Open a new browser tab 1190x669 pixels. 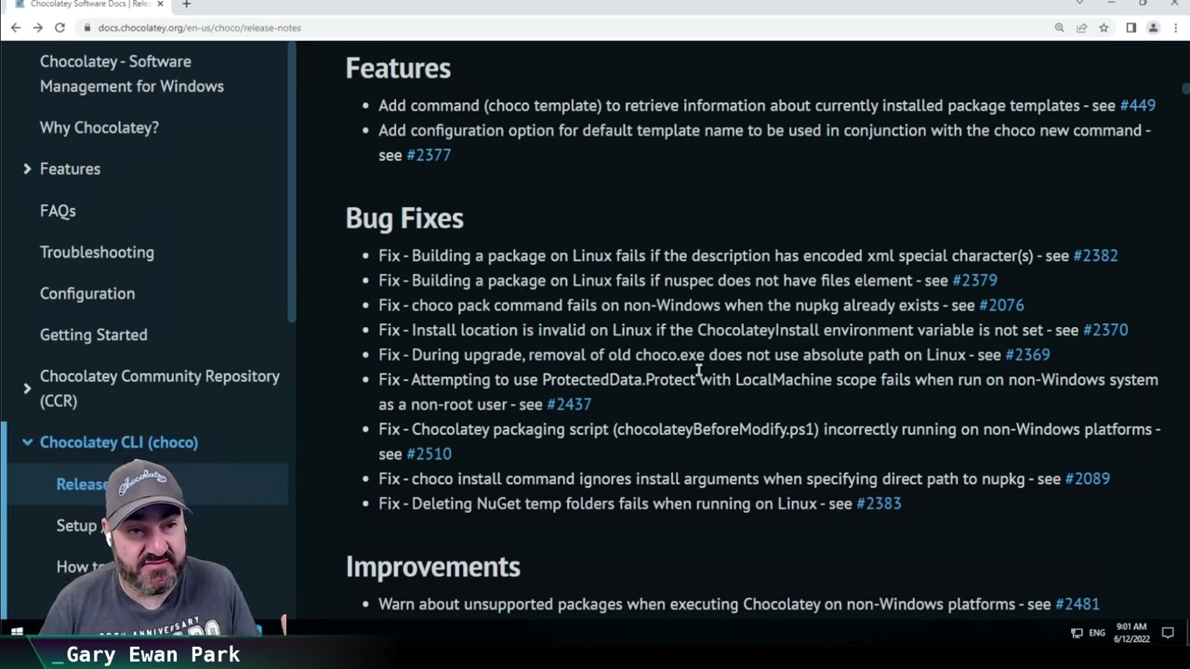[186, 5]
